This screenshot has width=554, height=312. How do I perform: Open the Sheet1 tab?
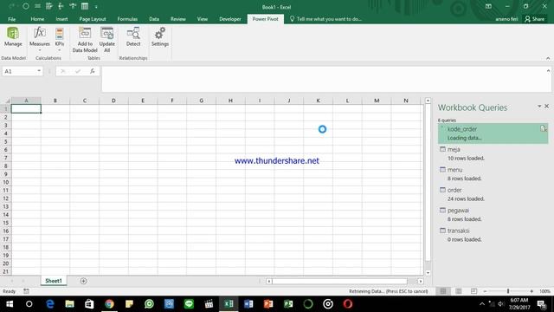54,281
